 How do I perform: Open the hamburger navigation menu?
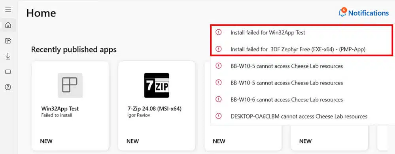pos(8,10)
